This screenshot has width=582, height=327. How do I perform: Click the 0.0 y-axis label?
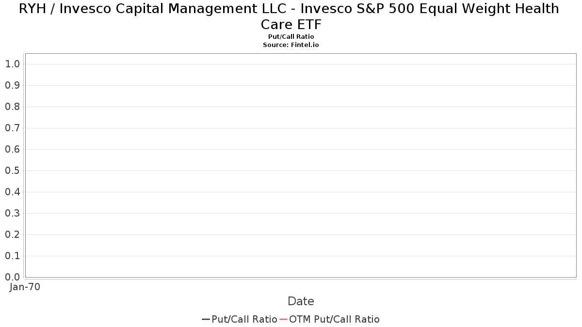pos(12,277)
